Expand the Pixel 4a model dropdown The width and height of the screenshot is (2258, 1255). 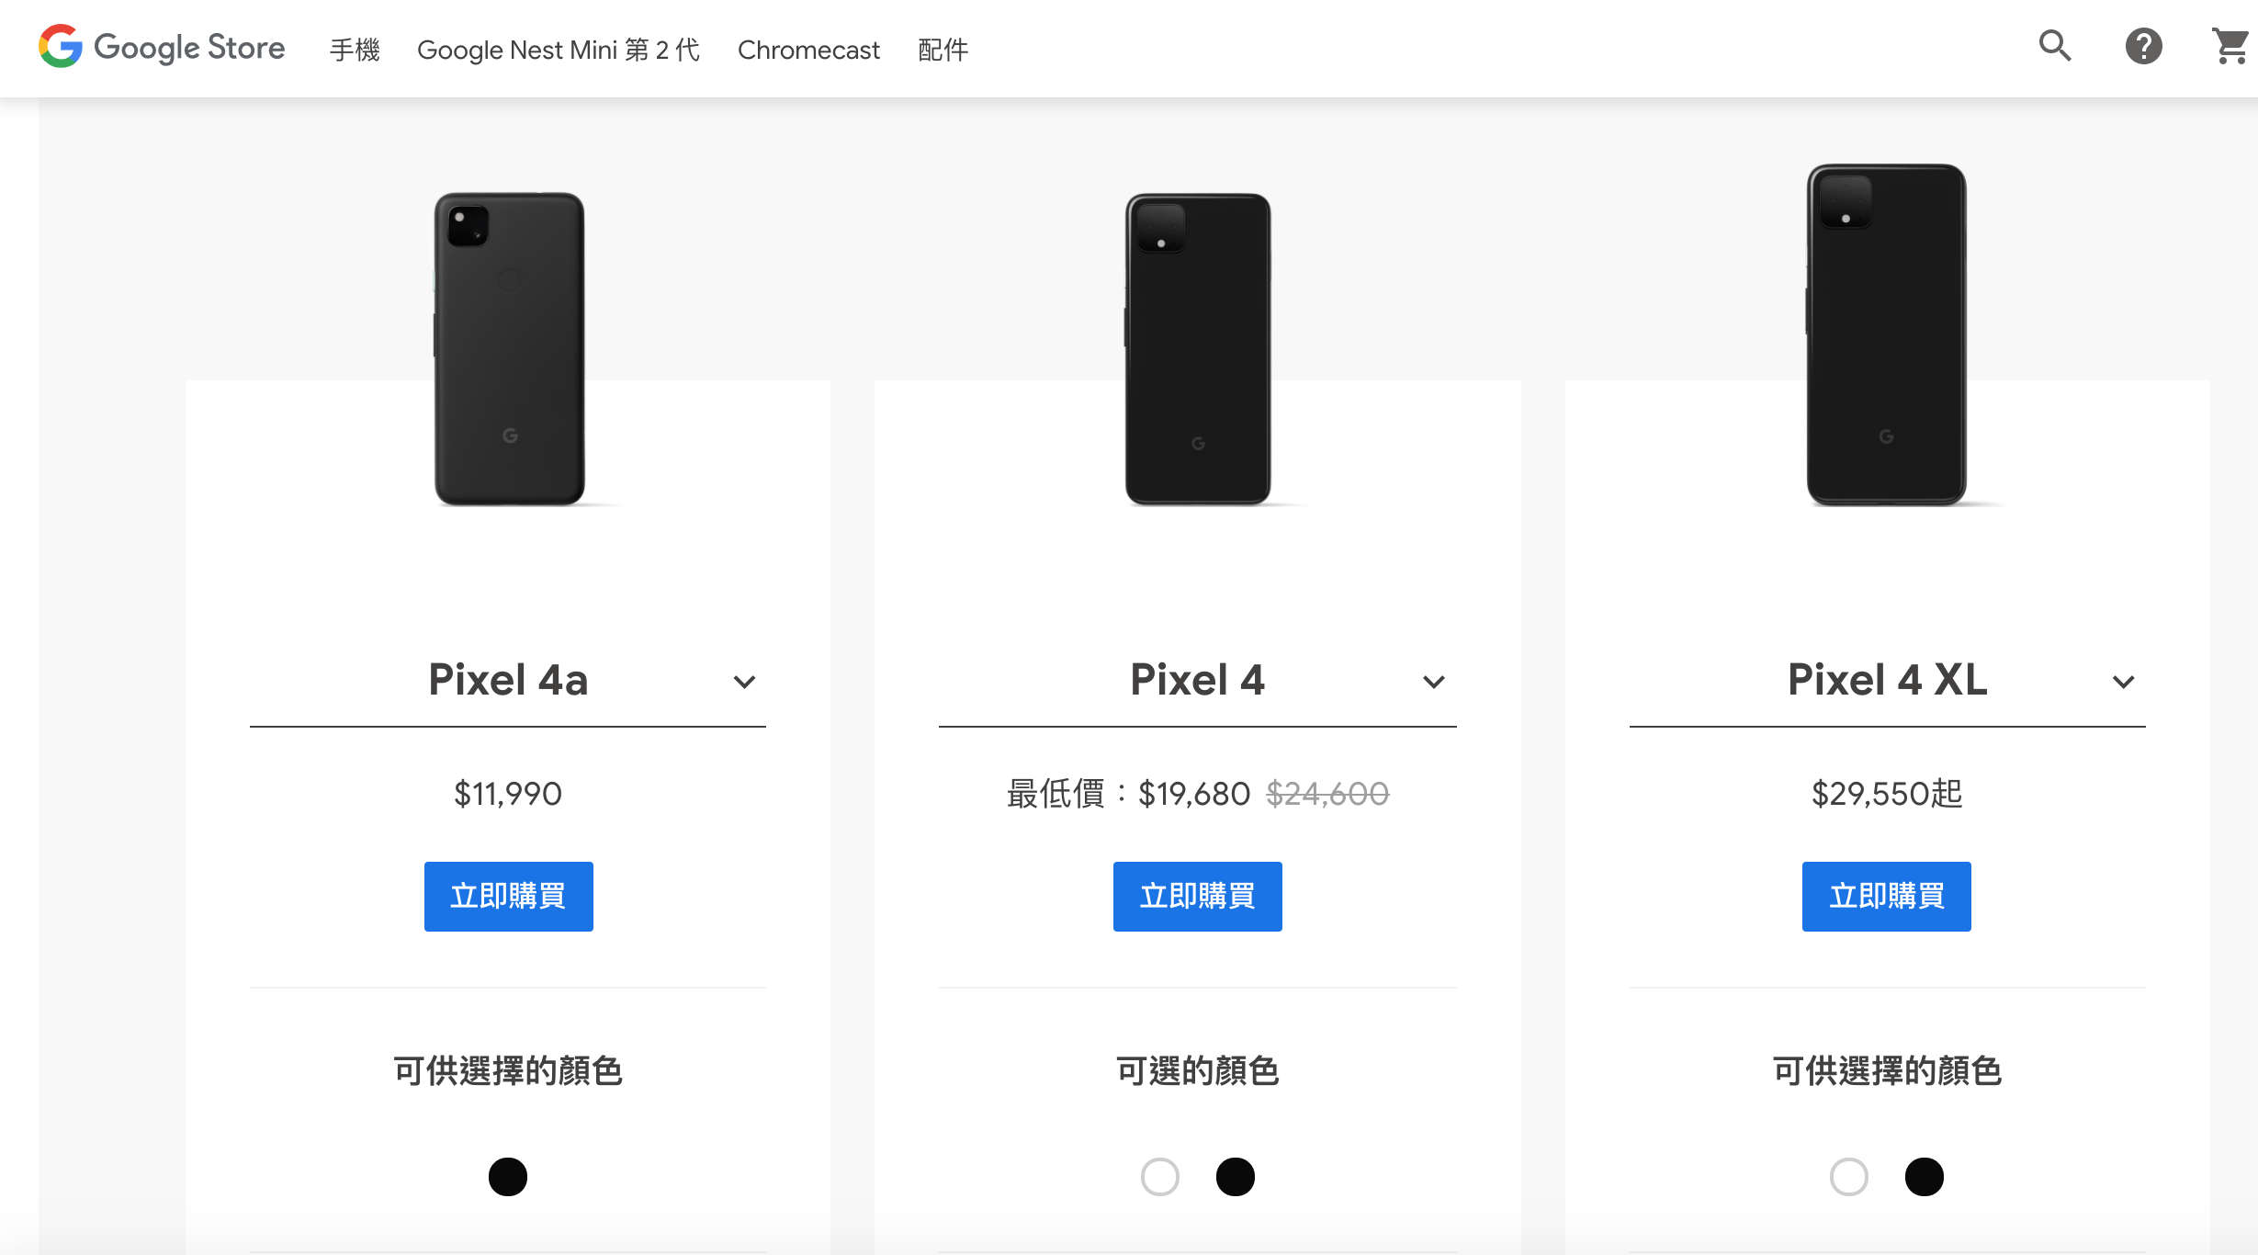pos(508,681)
